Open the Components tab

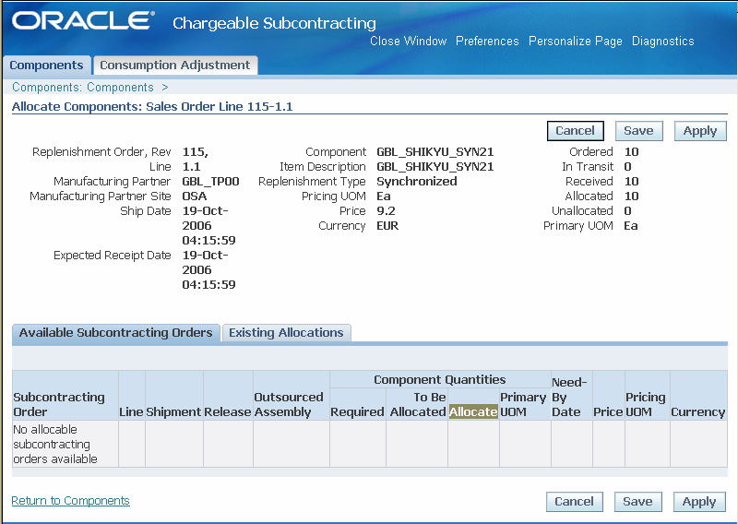[46, 65]
